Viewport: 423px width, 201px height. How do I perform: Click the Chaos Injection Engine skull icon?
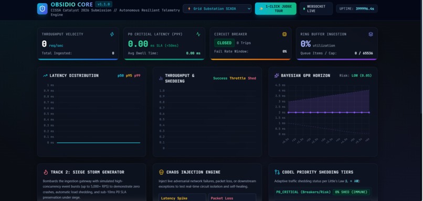pyautogui.click(x=161, y=172)
